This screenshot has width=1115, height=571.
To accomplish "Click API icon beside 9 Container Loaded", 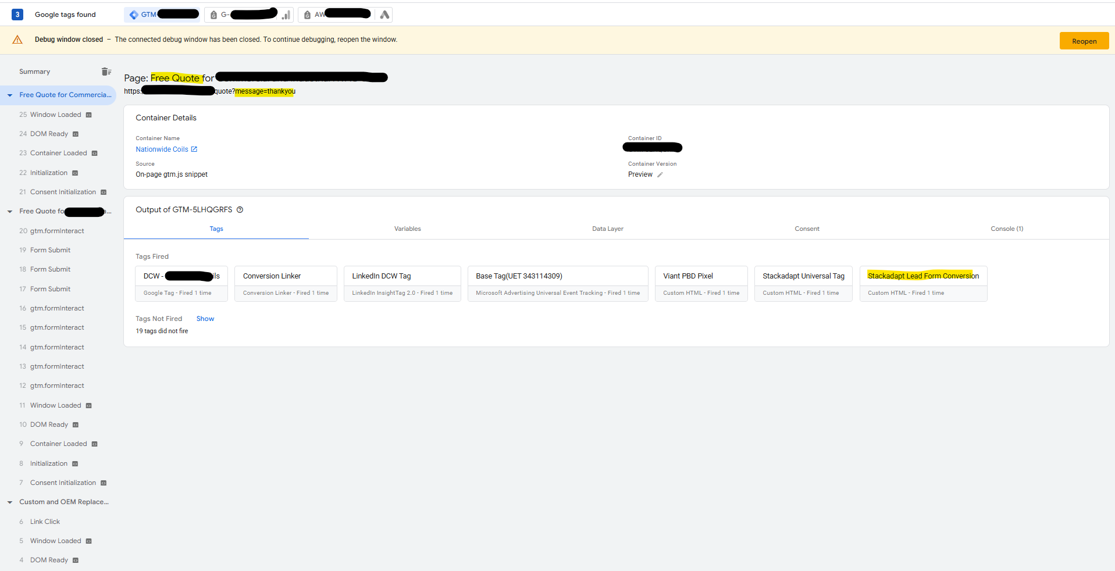I will pyautogui.click(x=94, y=444).
